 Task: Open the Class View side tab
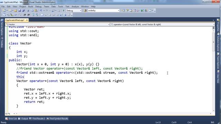pos(218,76)
